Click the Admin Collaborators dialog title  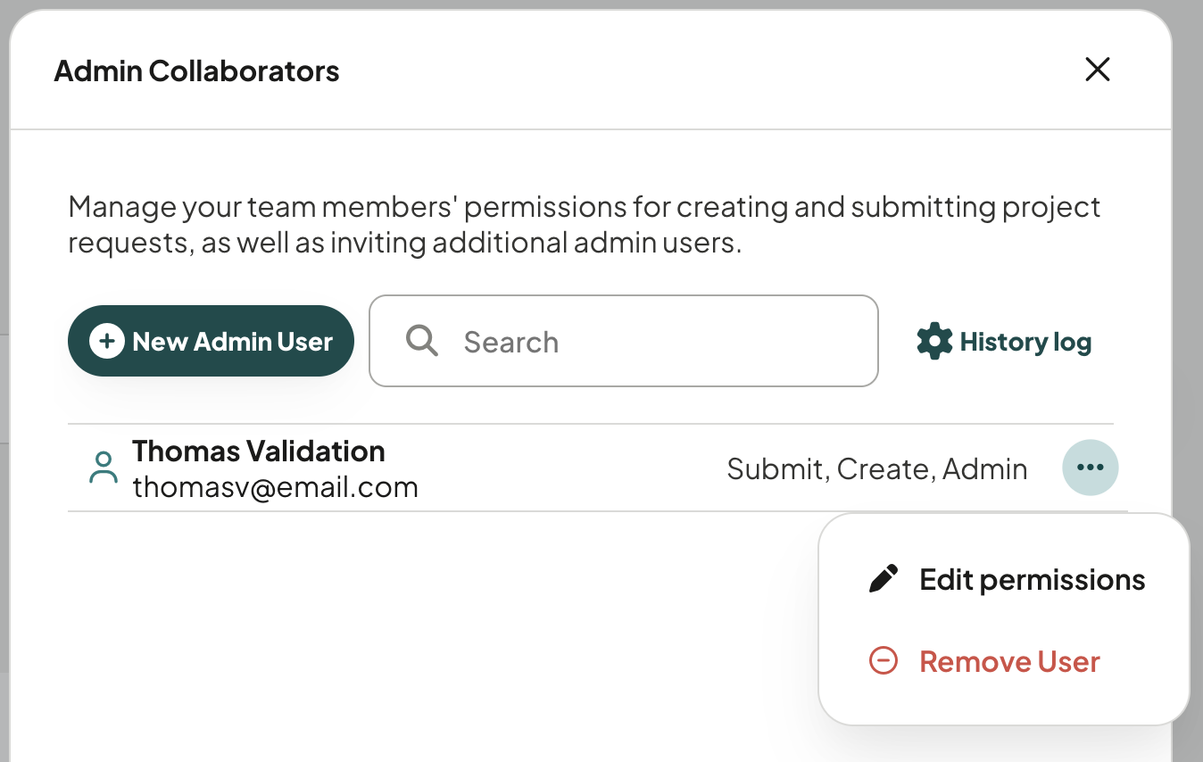coord(197,70)
